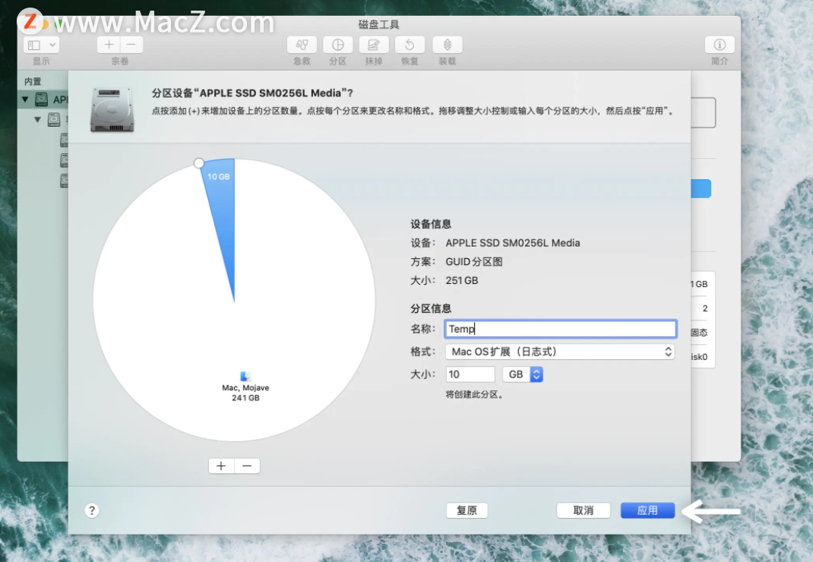
Task: Add a partition with plus button below chart
Action: (x=221, y=466)
